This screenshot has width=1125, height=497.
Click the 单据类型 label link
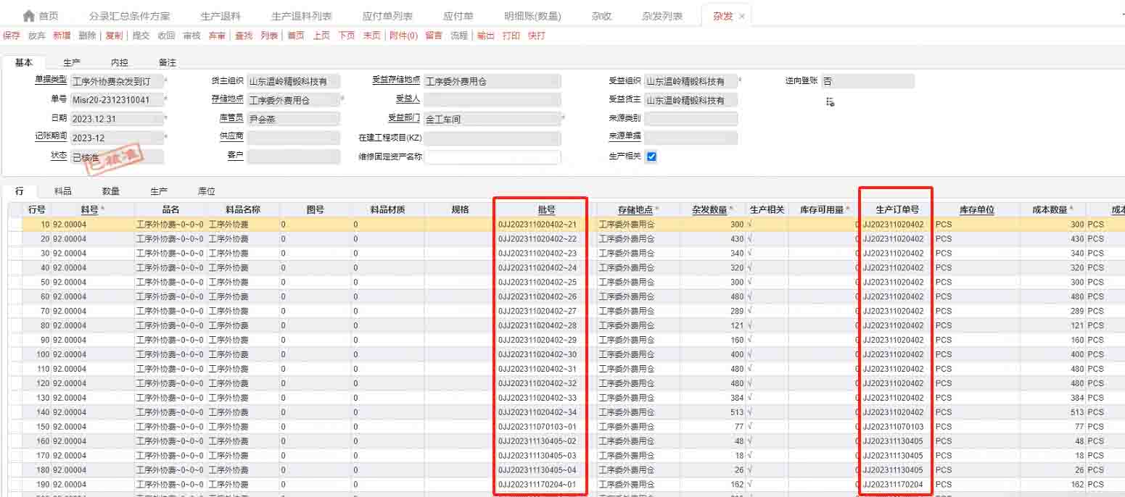51,80
